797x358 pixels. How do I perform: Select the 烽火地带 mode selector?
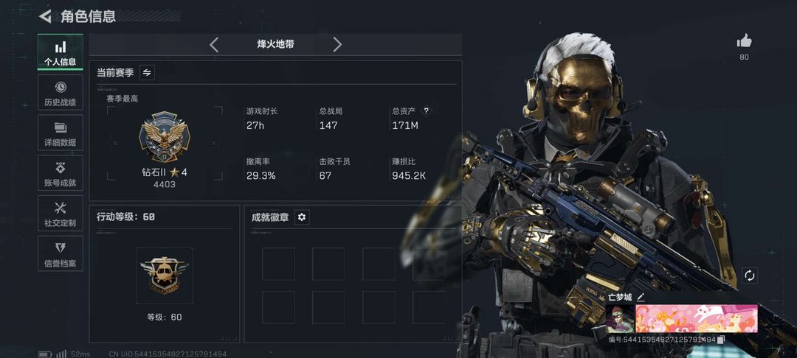275,45
